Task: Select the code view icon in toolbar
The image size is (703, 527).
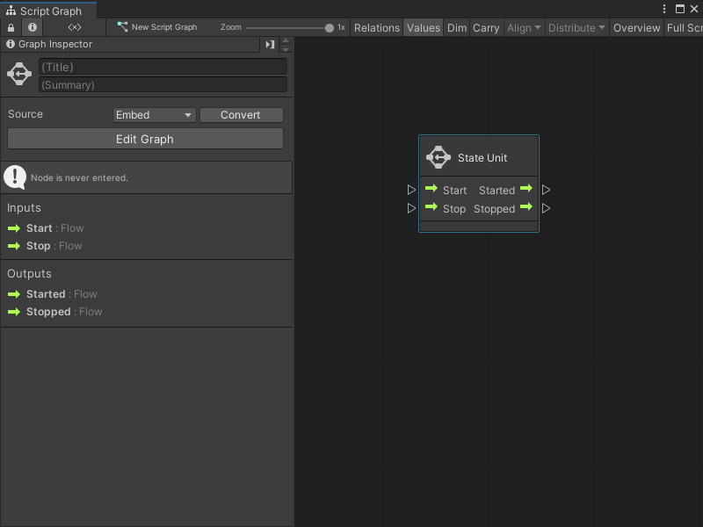Action: [x=73, y=27]
